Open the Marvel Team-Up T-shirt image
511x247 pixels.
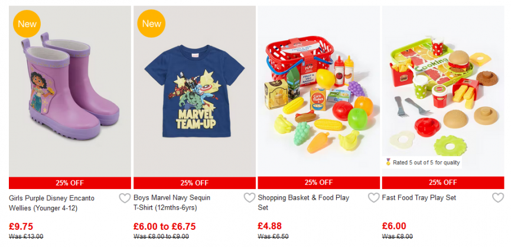point(194,91)
